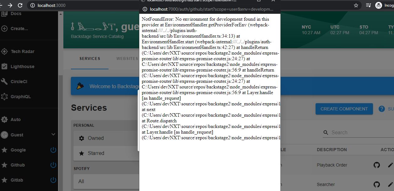The width and height of the screenshot is (394, 191).
Task: Close the auth popup window
Action: pyautogui.click(x=273, y=1)
